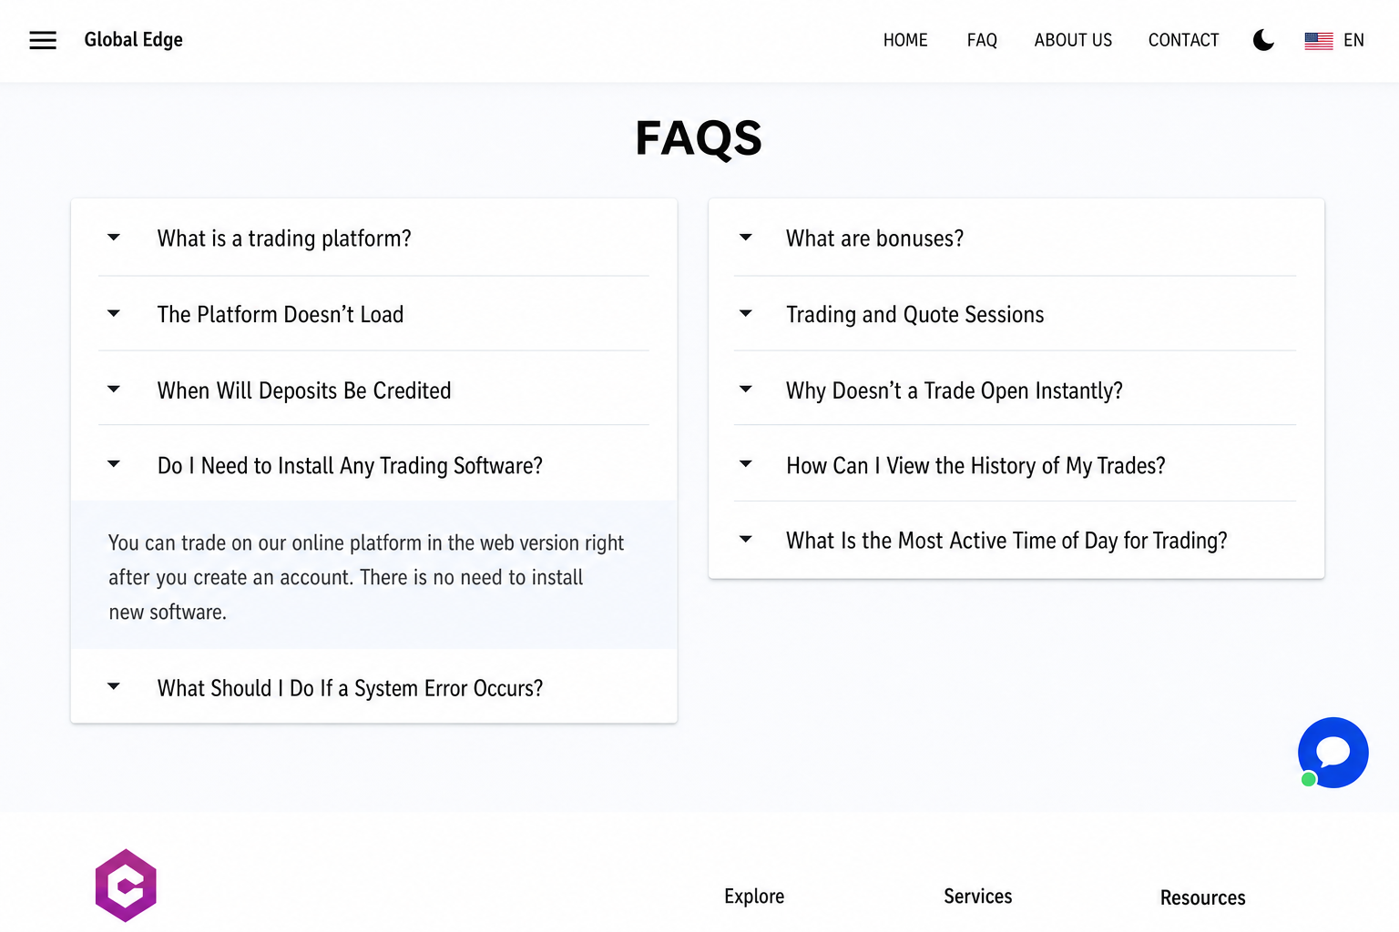Expand arrow beside 'When Will Deposits Be Credited'
1399x932 pixels.
(114, 390)
